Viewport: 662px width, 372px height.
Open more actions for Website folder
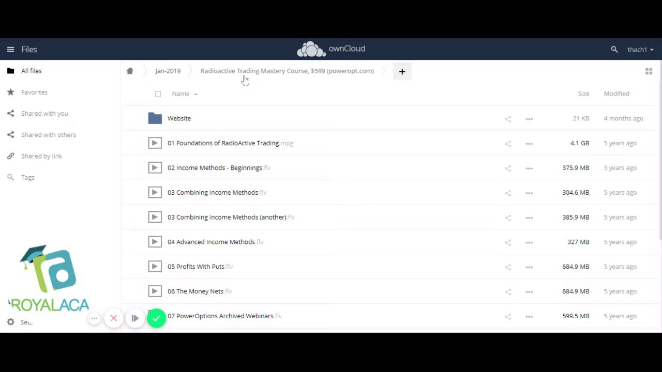click(x=529, y=119)
